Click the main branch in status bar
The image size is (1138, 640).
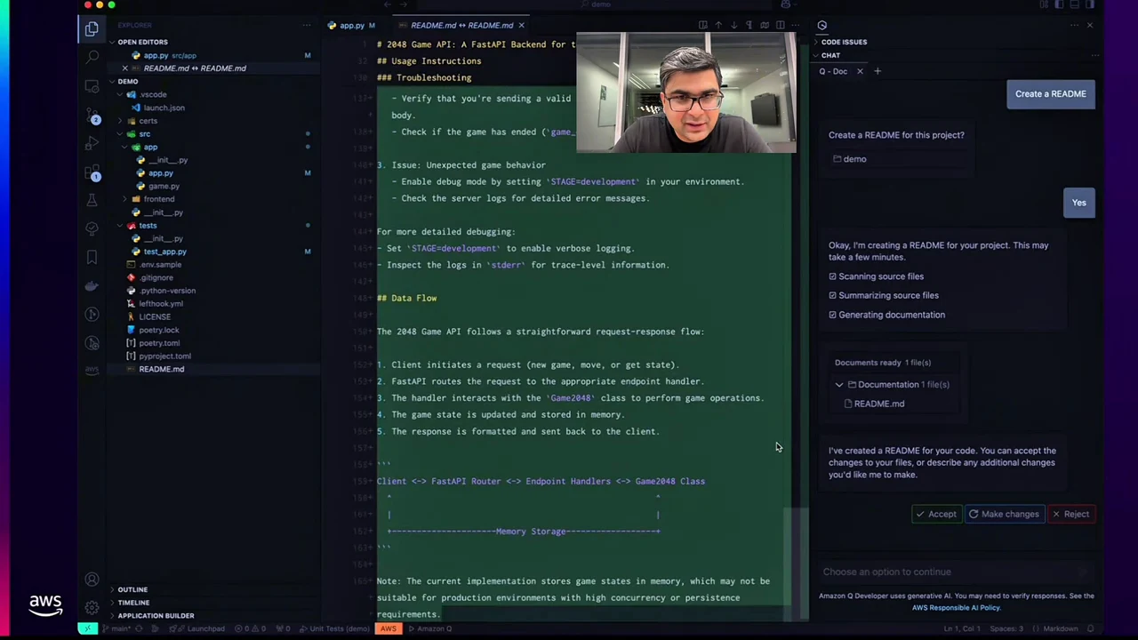115,628
